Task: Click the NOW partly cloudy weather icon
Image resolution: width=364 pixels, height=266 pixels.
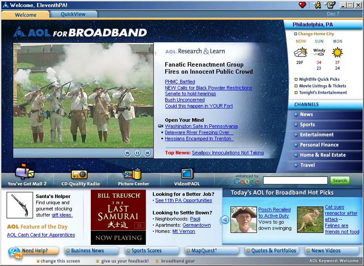Action: 301,52
